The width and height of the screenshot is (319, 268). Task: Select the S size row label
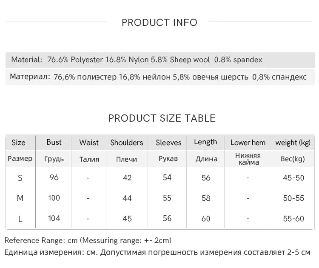[x=20, y=178]
